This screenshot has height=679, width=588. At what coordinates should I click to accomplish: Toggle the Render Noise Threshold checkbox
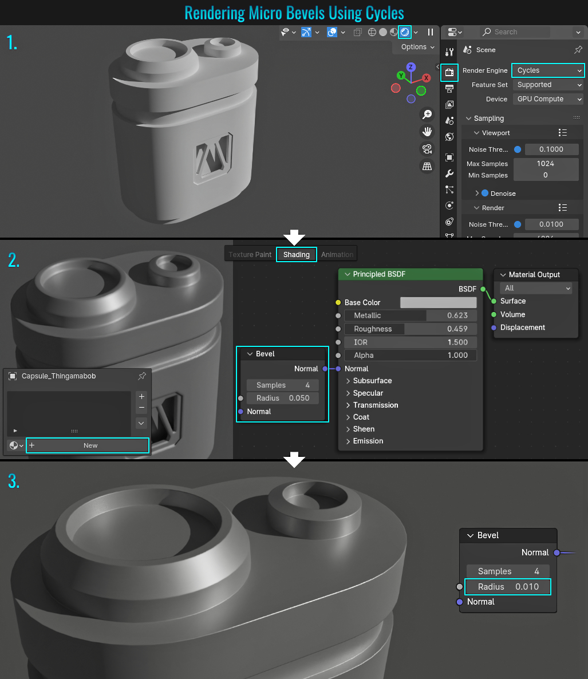[x=518, y=224]
